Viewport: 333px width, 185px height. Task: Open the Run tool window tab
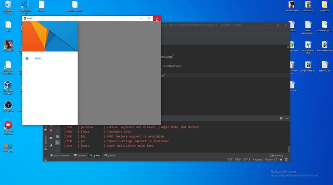tap(95, 155)
